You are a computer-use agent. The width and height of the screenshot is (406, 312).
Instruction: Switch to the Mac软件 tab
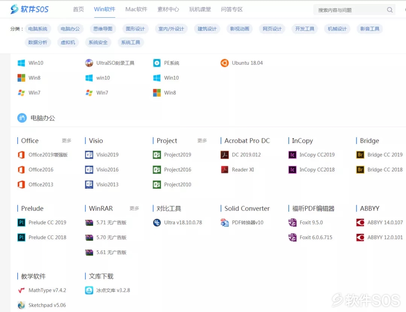pyautogui.click(x=136, y=9)
